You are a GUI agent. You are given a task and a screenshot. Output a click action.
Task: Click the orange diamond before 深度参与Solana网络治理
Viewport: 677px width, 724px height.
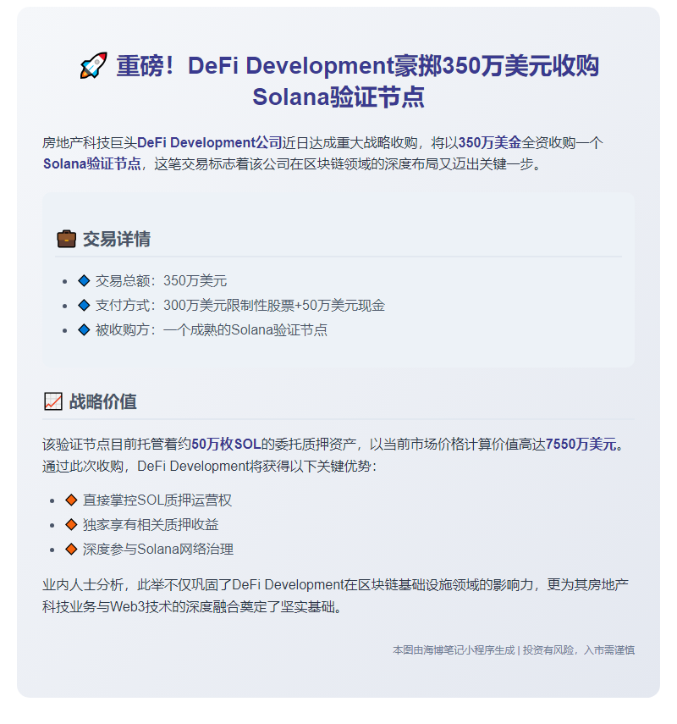click(x=71, y=549)
